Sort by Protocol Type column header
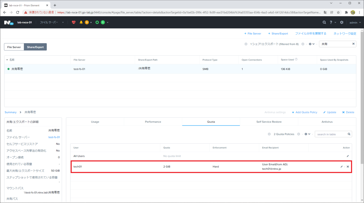Viewport: 364px width, 203px height. (210, 60)
